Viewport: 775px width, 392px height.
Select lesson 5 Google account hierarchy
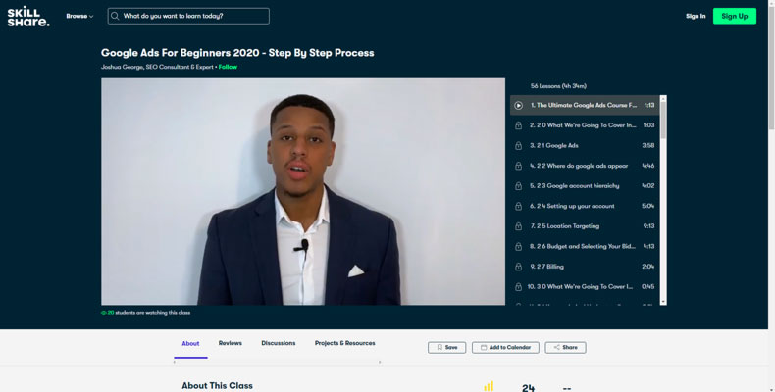585,186
